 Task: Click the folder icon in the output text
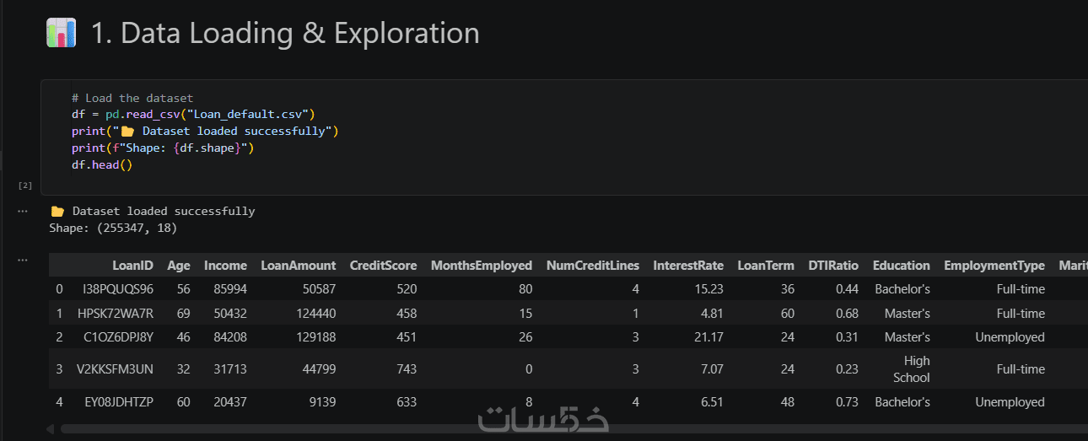pos(57,212)
